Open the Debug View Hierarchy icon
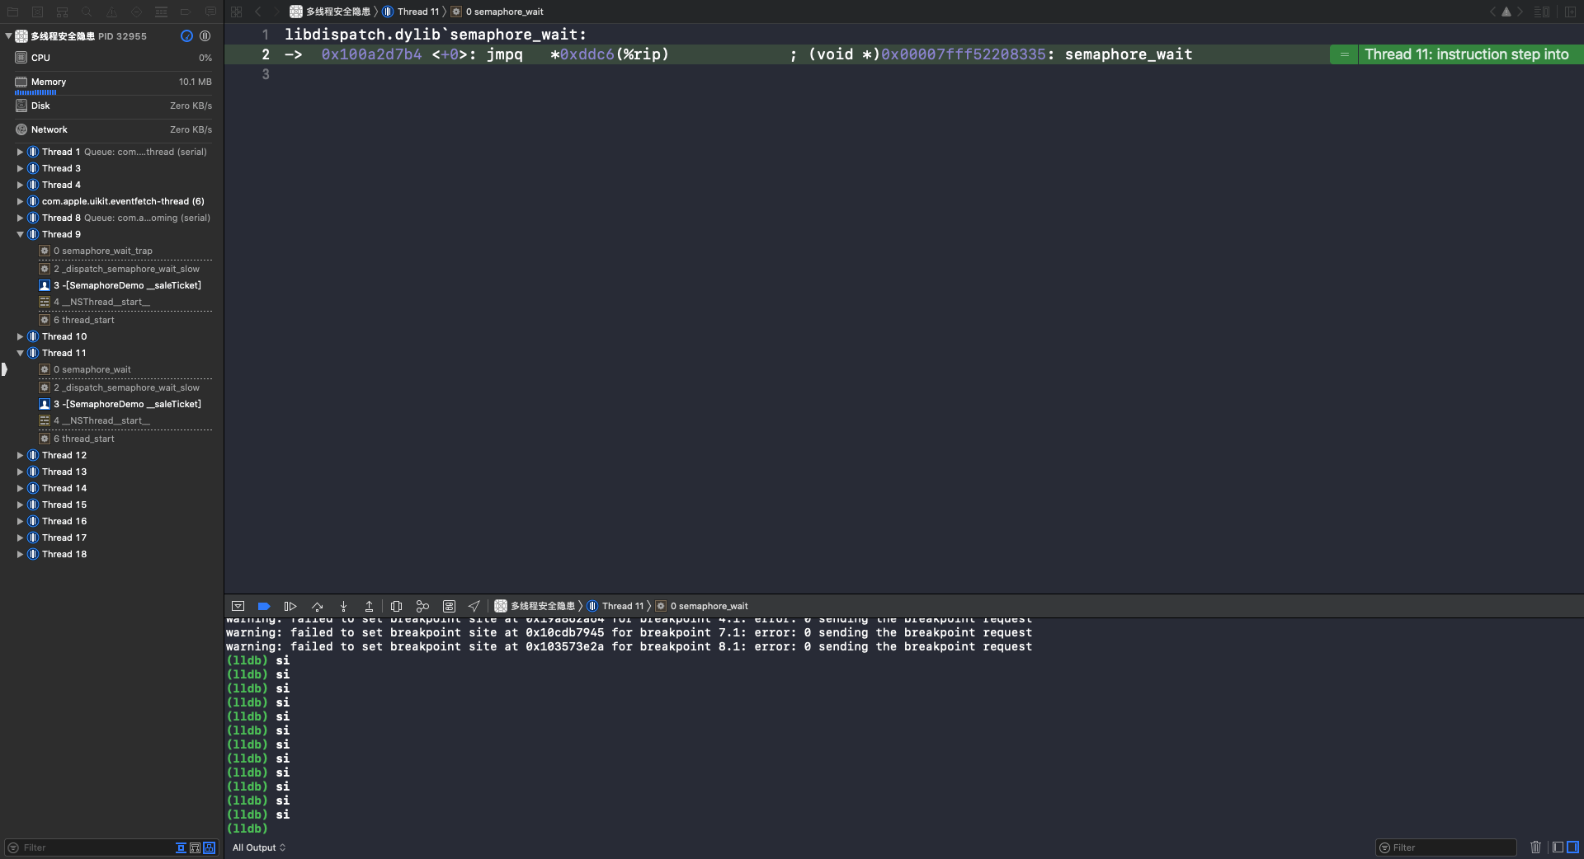Image resolution: width=1584 pixels, height=859 pixels. pyautogui.click(x=396, y=606)
